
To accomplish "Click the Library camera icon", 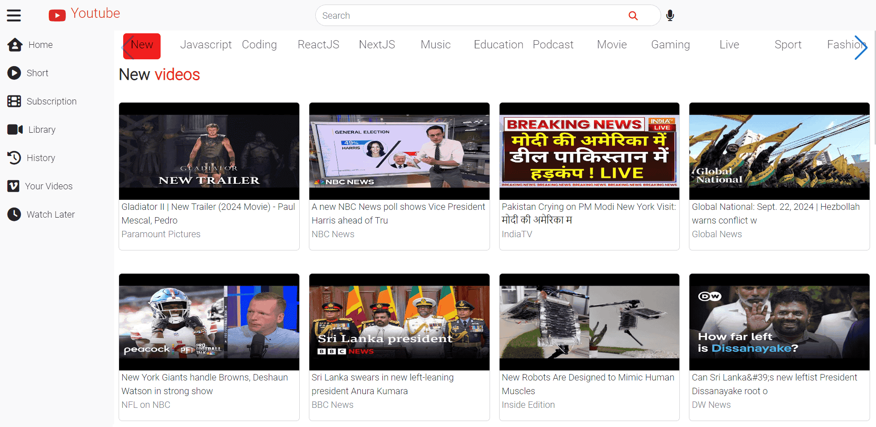I will point(15,130).
